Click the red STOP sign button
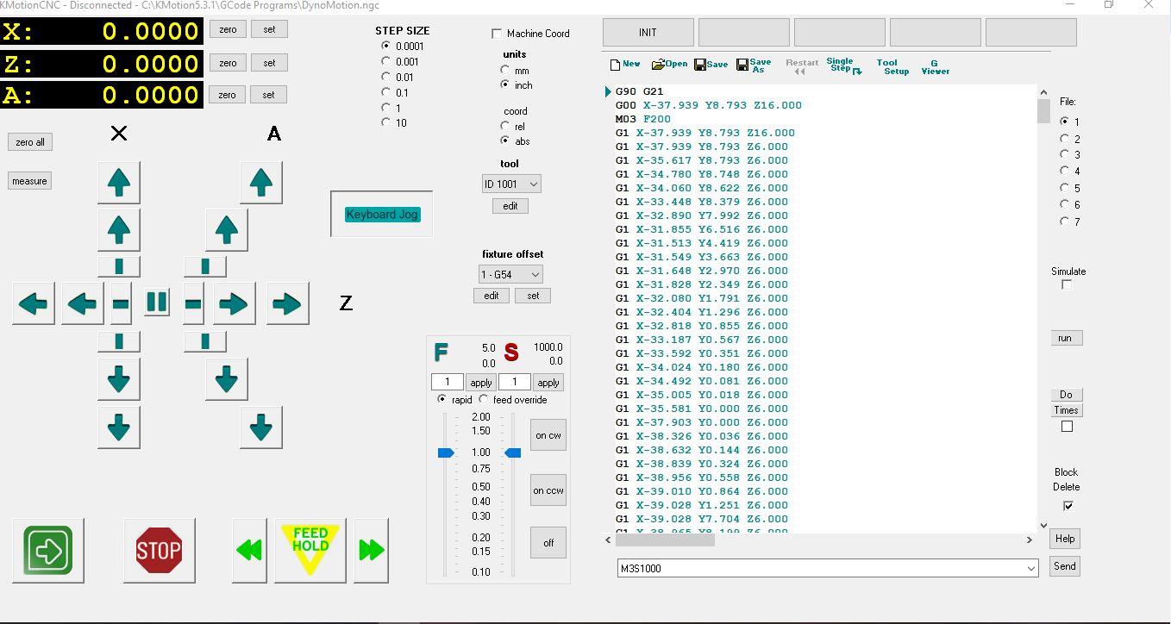This screenshot has width=1171, height=624. tap(159, 549)
